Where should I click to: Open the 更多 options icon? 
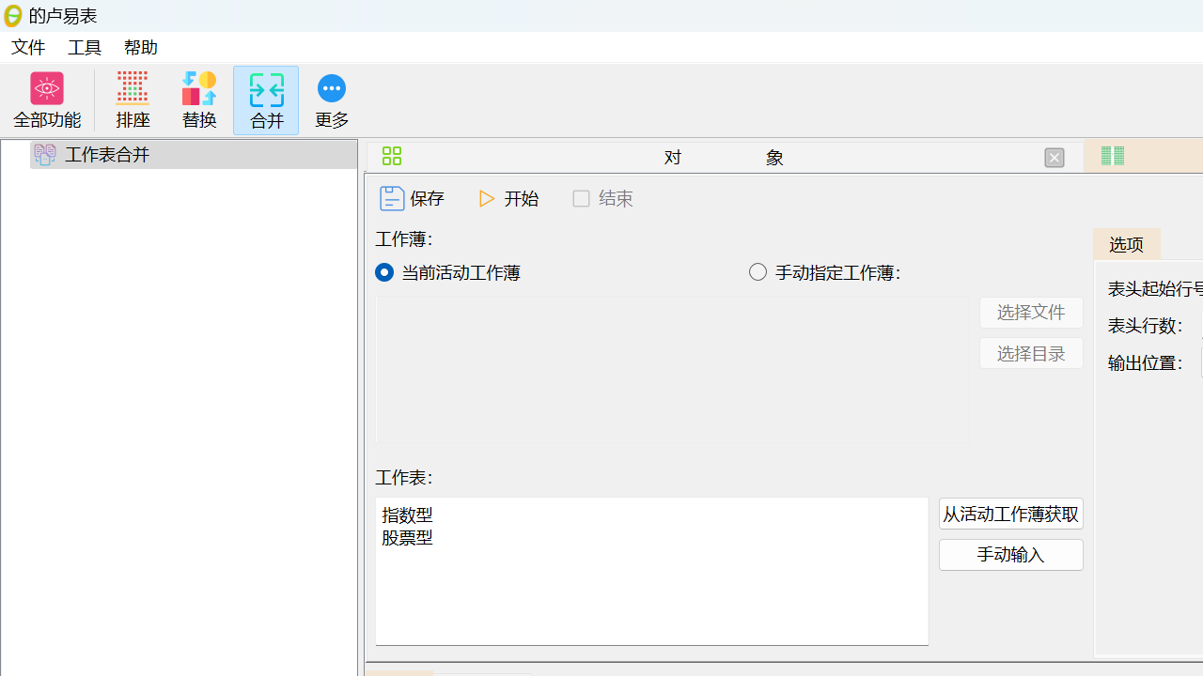point(331,99)
